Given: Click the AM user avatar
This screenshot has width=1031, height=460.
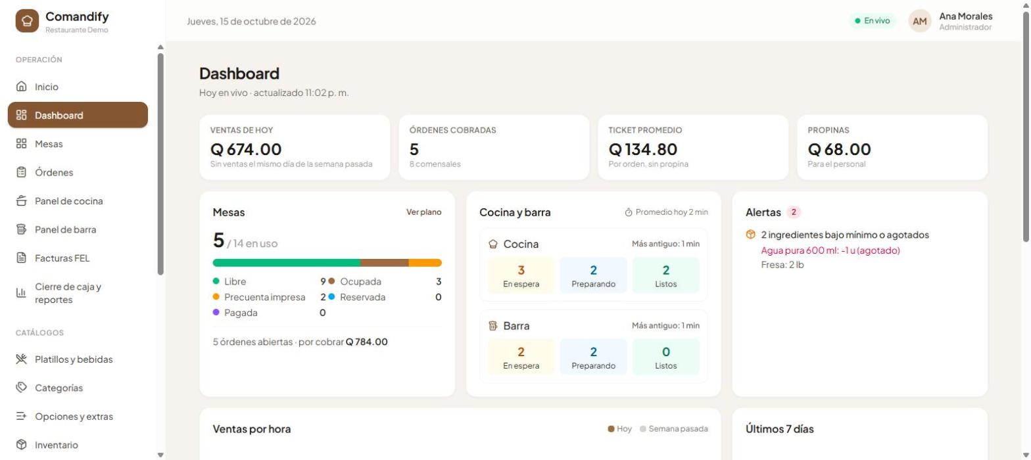Looking at the screenshot, I should pyautogui.click(x=920, y=21).
